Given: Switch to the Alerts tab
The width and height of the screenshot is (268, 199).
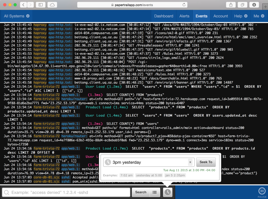Looking at the screenshot, I should click(184, 16).
